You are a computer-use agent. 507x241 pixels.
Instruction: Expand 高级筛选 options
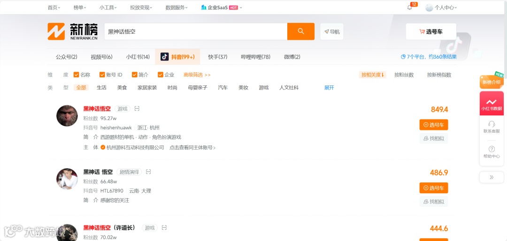coord(197,75)
